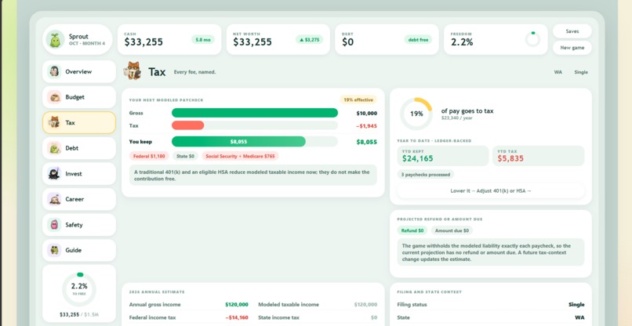Click the Filing status Single row

click(x=491, y=305)
